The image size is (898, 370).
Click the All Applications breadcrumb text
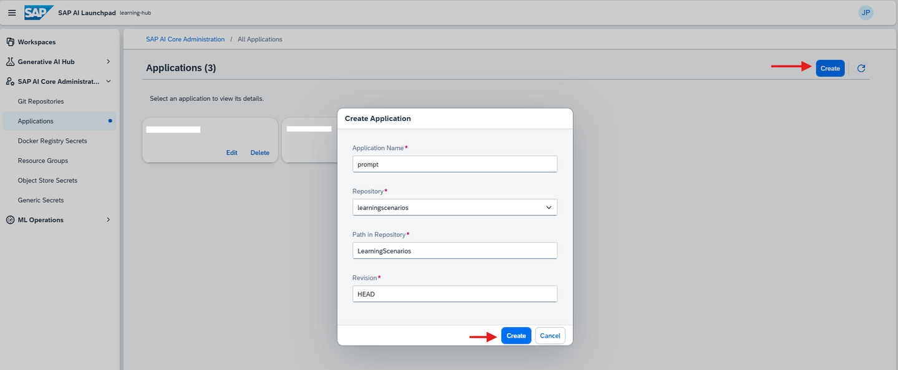(x=260, y=39)
